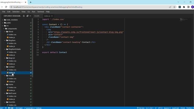Select JavaScript language mode
The width and height of the screenshot is (194, 109).
pyautogui.click(x=176, y=108)
